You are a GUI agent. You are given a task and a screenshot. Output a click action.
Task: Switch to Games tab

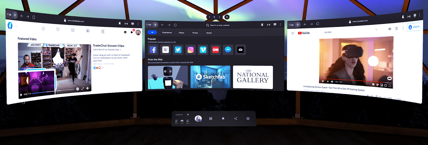pos(209,33)
